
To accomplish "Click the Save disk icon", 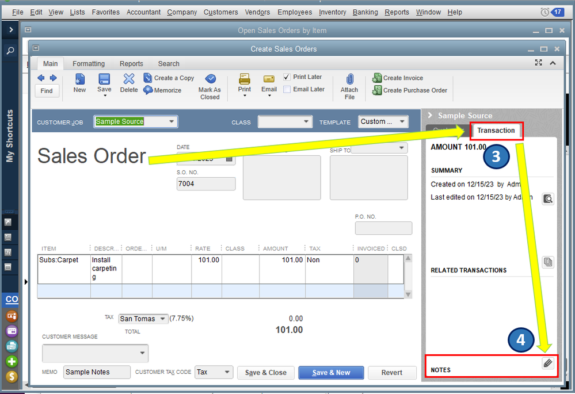I will click(104, 79).
